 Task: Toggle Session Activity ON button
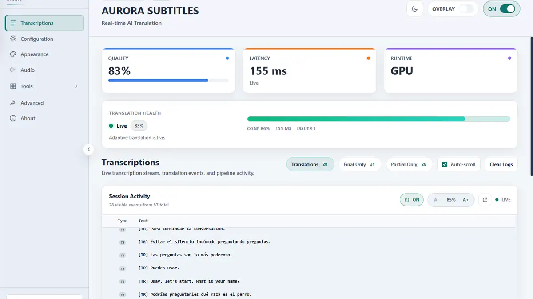[x=412, y=200]
